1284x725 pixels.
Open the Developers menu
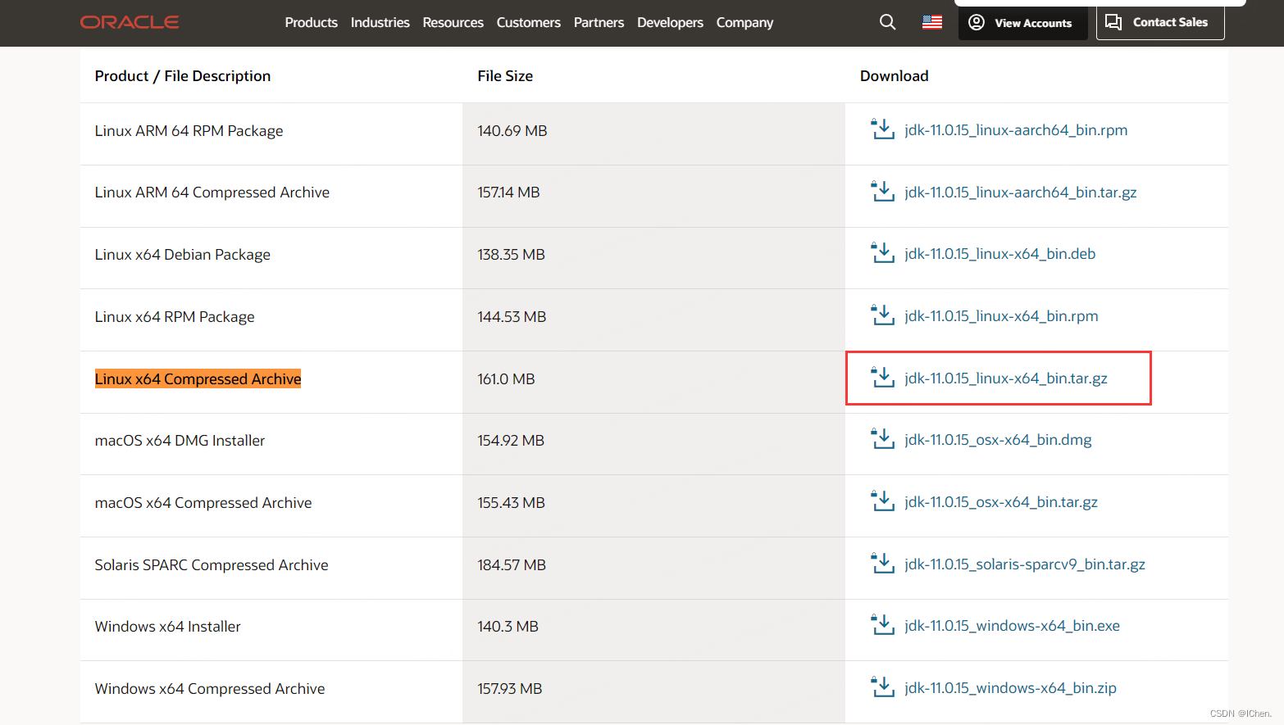(x=671, y=22)
